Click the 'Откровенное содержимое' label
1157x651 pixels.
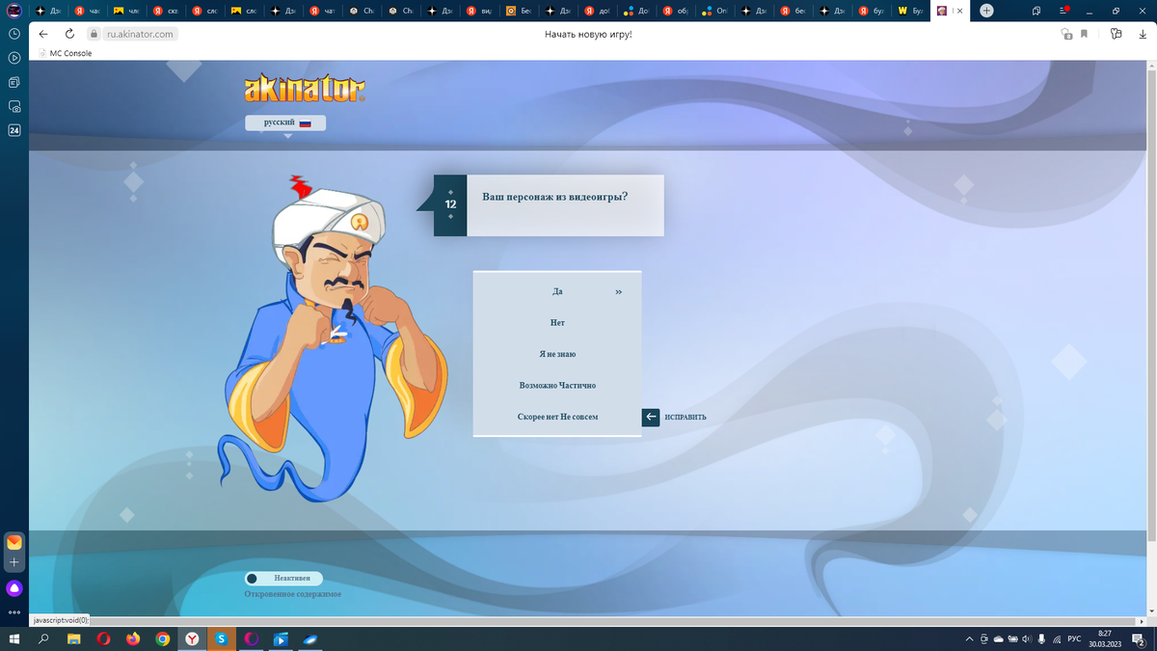(292, 594)
